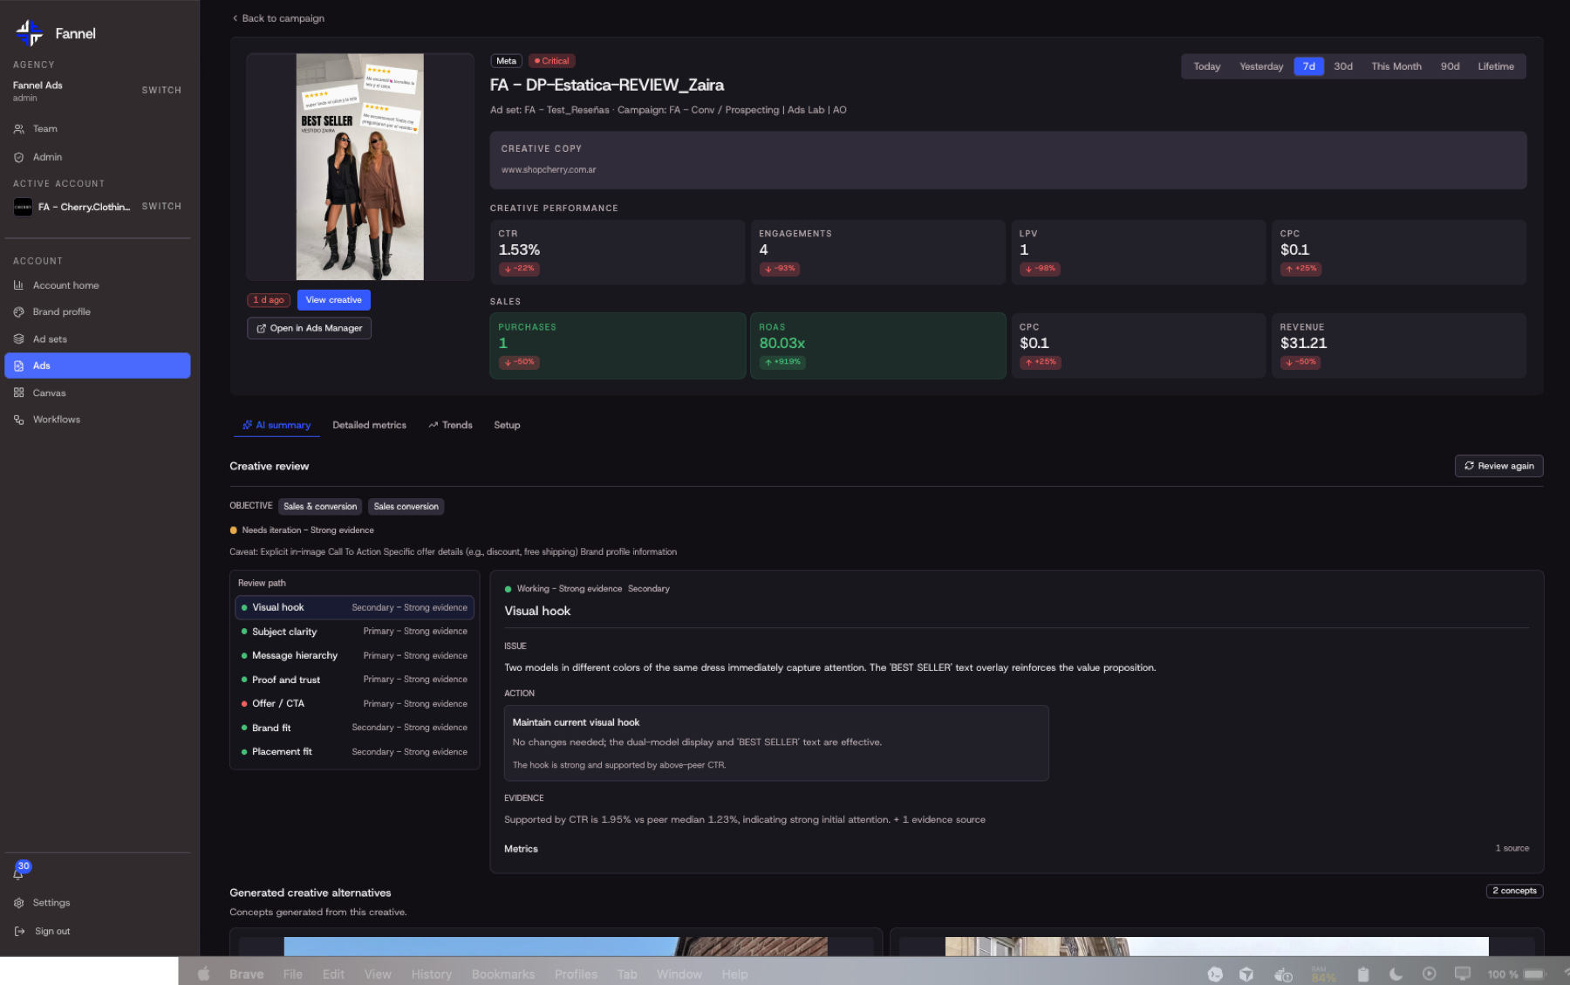
Task: Click the www.shopcherry.com.ar creative copy text
Action: tap(549, 170)
